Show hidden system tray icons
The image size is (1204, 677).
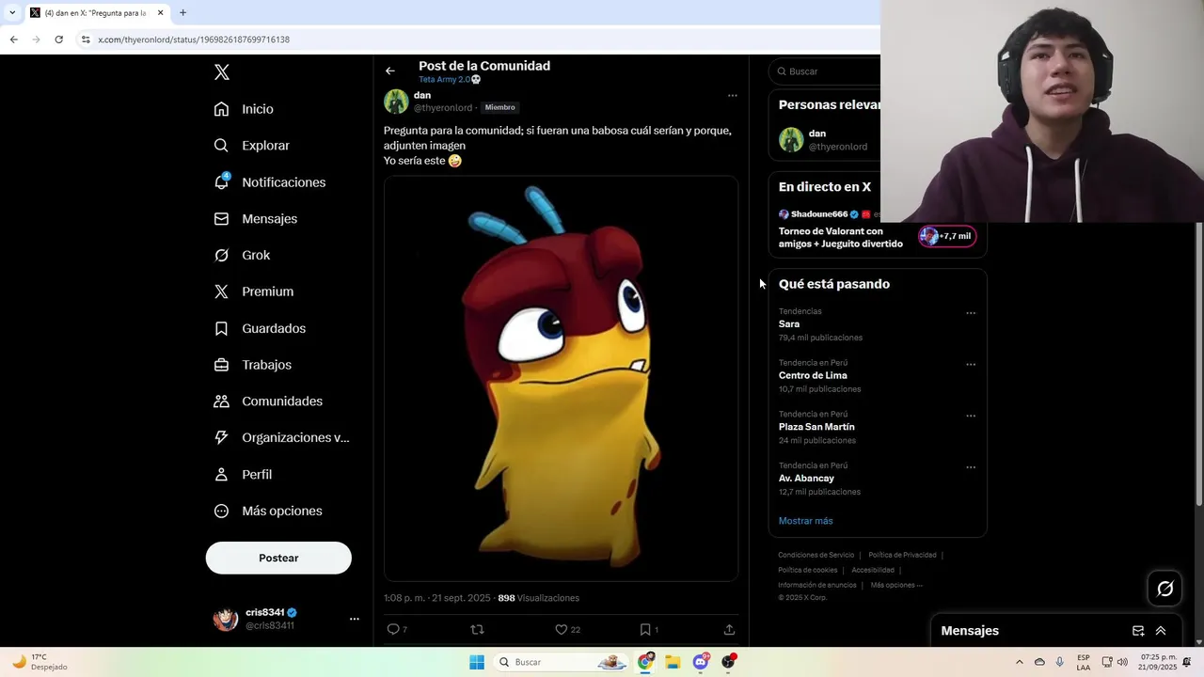(x=1019, y=662)
